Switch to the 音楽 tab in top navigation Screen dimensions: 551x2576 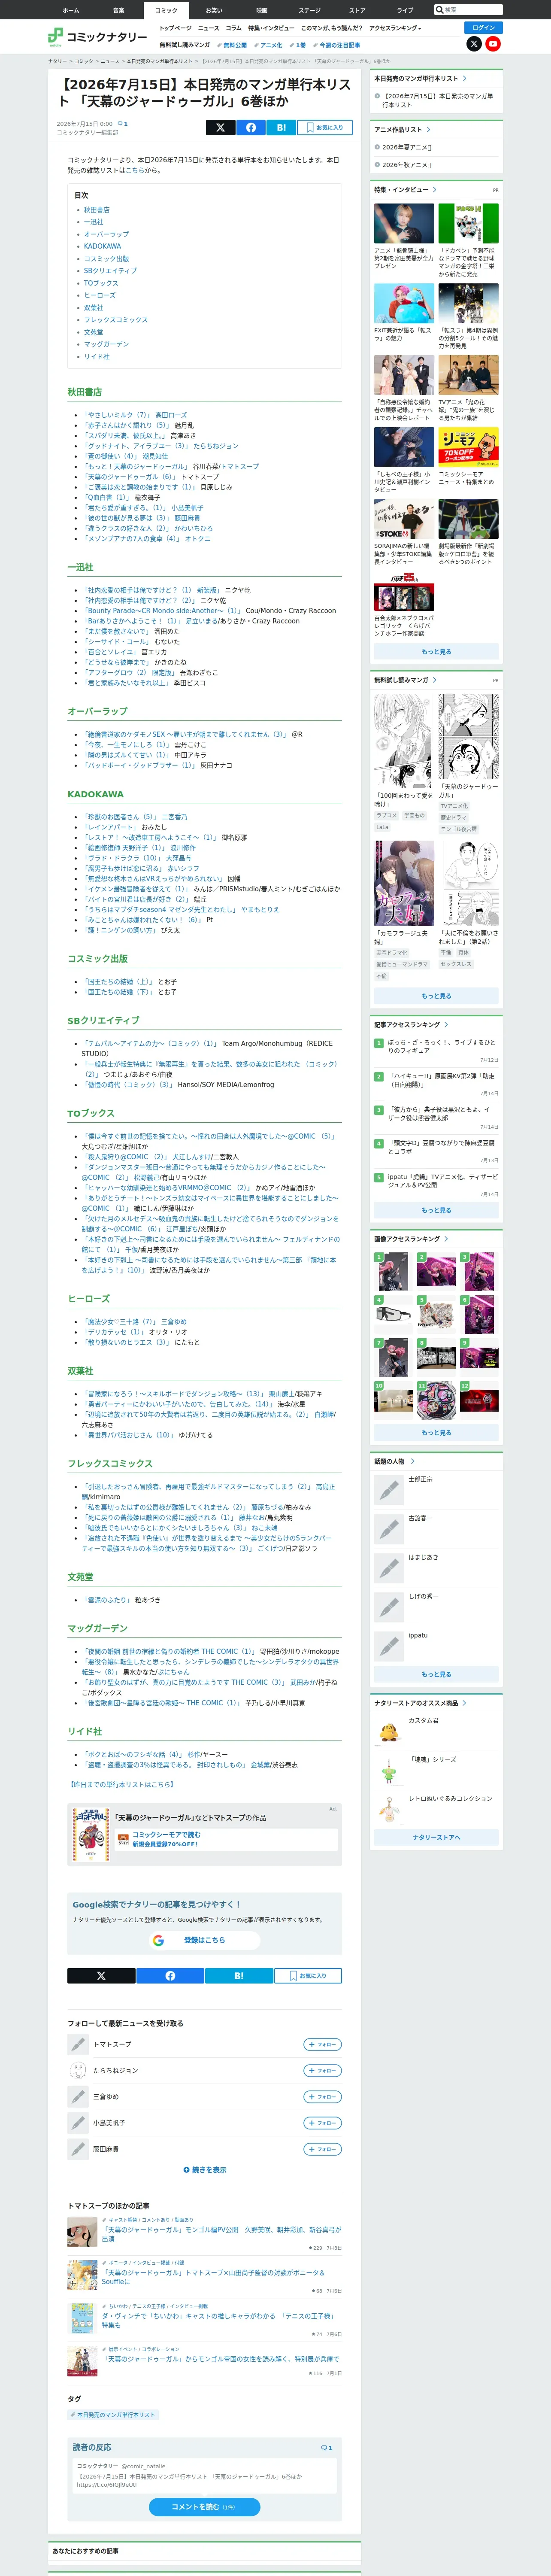tap(118, 10)
